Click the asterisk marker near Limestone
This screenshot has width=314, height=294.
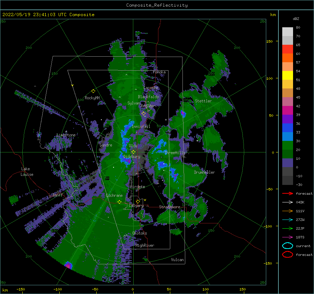point(66,132)
